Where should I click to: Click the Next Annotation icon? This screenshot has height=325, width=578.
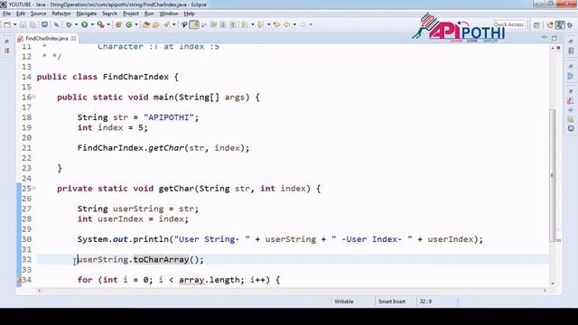(244, 24)
